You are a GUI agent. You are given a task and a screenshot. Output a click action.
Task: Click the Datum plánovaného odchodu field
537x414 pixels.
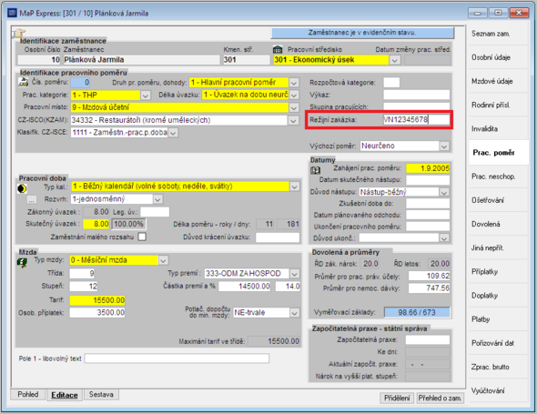[x=428, y=215]
